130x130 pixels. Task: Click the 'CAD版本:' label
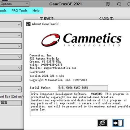coord(107,18)
